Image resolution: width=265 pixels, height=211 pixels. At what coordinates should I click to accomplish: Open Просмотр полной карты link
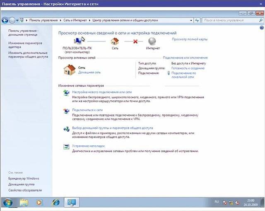pos(189,39)
